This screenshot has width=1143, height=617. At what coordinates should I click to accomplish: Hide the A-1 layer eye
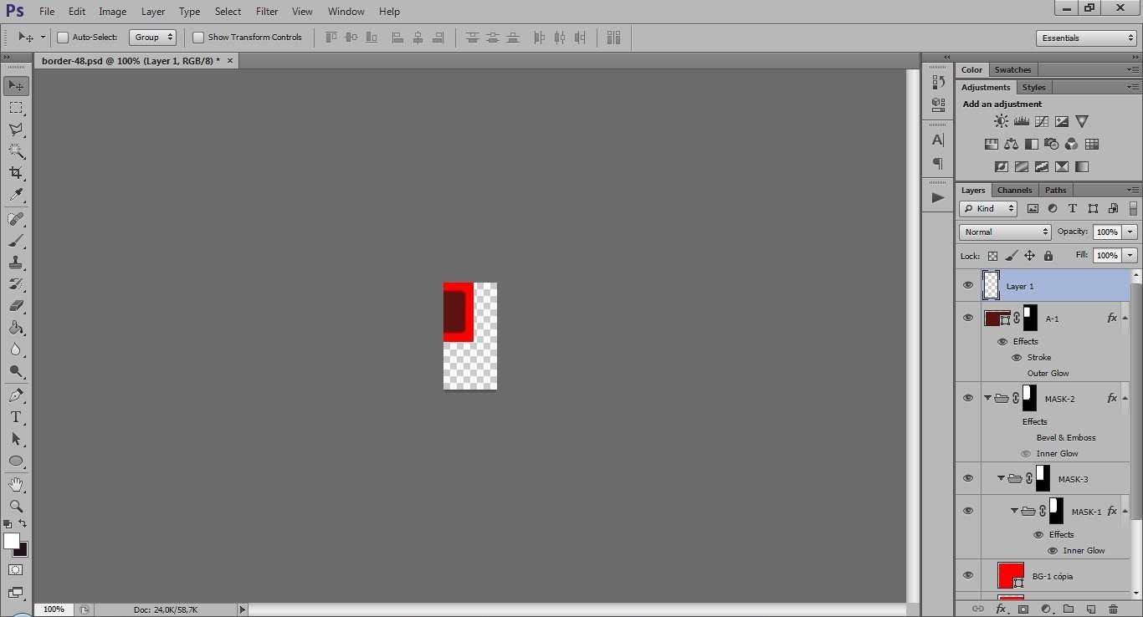[968, 318]
